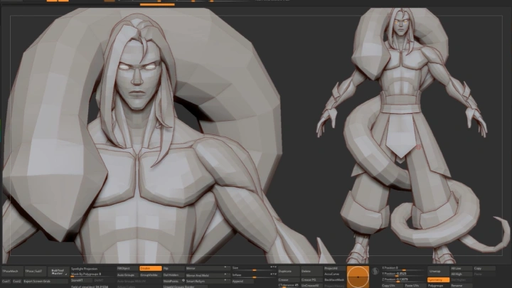This screenshot has height=288, width=512.
Task: Toggle the Symmetry option
Action: [438, 280]
